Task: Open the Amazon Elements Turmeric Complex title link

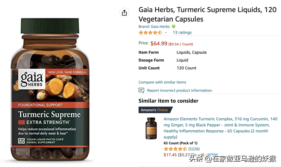Action: pyautogui.click(x=220, y=128)
